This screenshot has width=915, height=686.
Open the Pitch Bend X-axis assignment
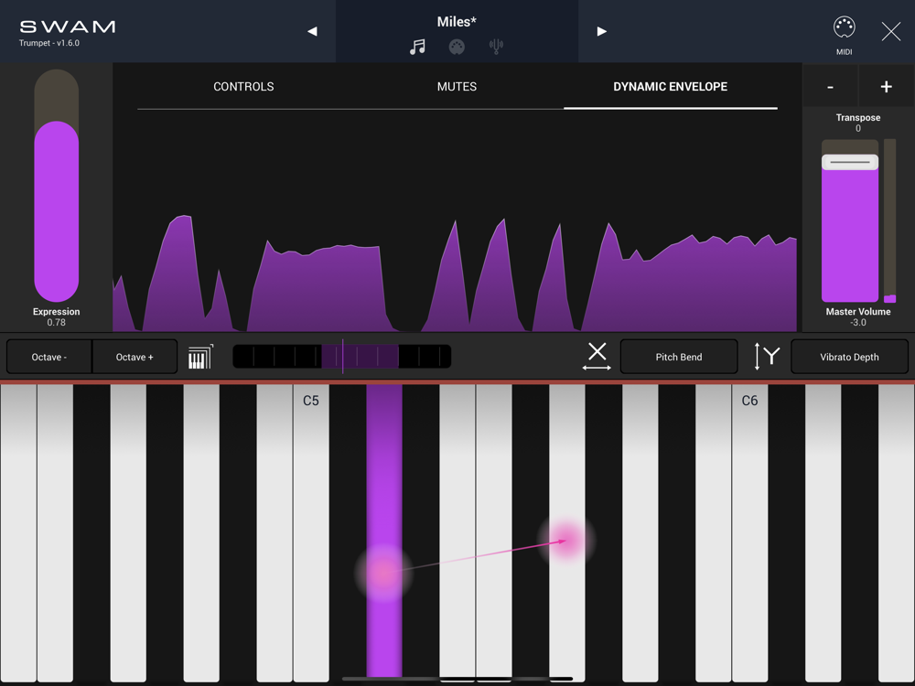point(679,357)
